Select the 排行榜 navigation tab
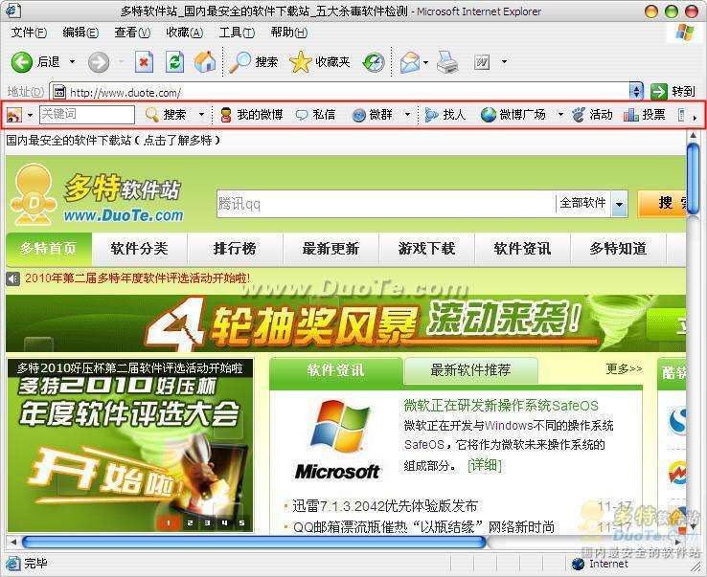This screenshot has width=707, height=577. [235, 249]
